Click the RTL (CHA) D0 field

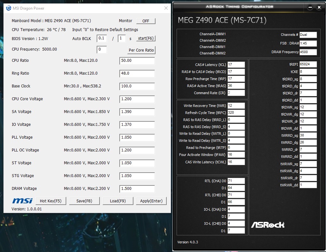tap(236, 181)
